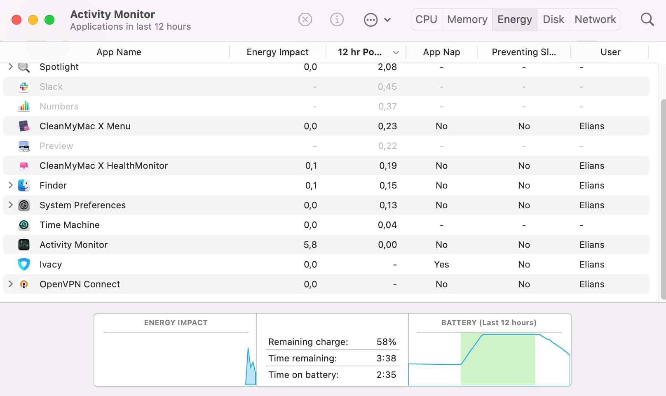Select the Ivacy row name
The image size is (666, 396).
51,264
